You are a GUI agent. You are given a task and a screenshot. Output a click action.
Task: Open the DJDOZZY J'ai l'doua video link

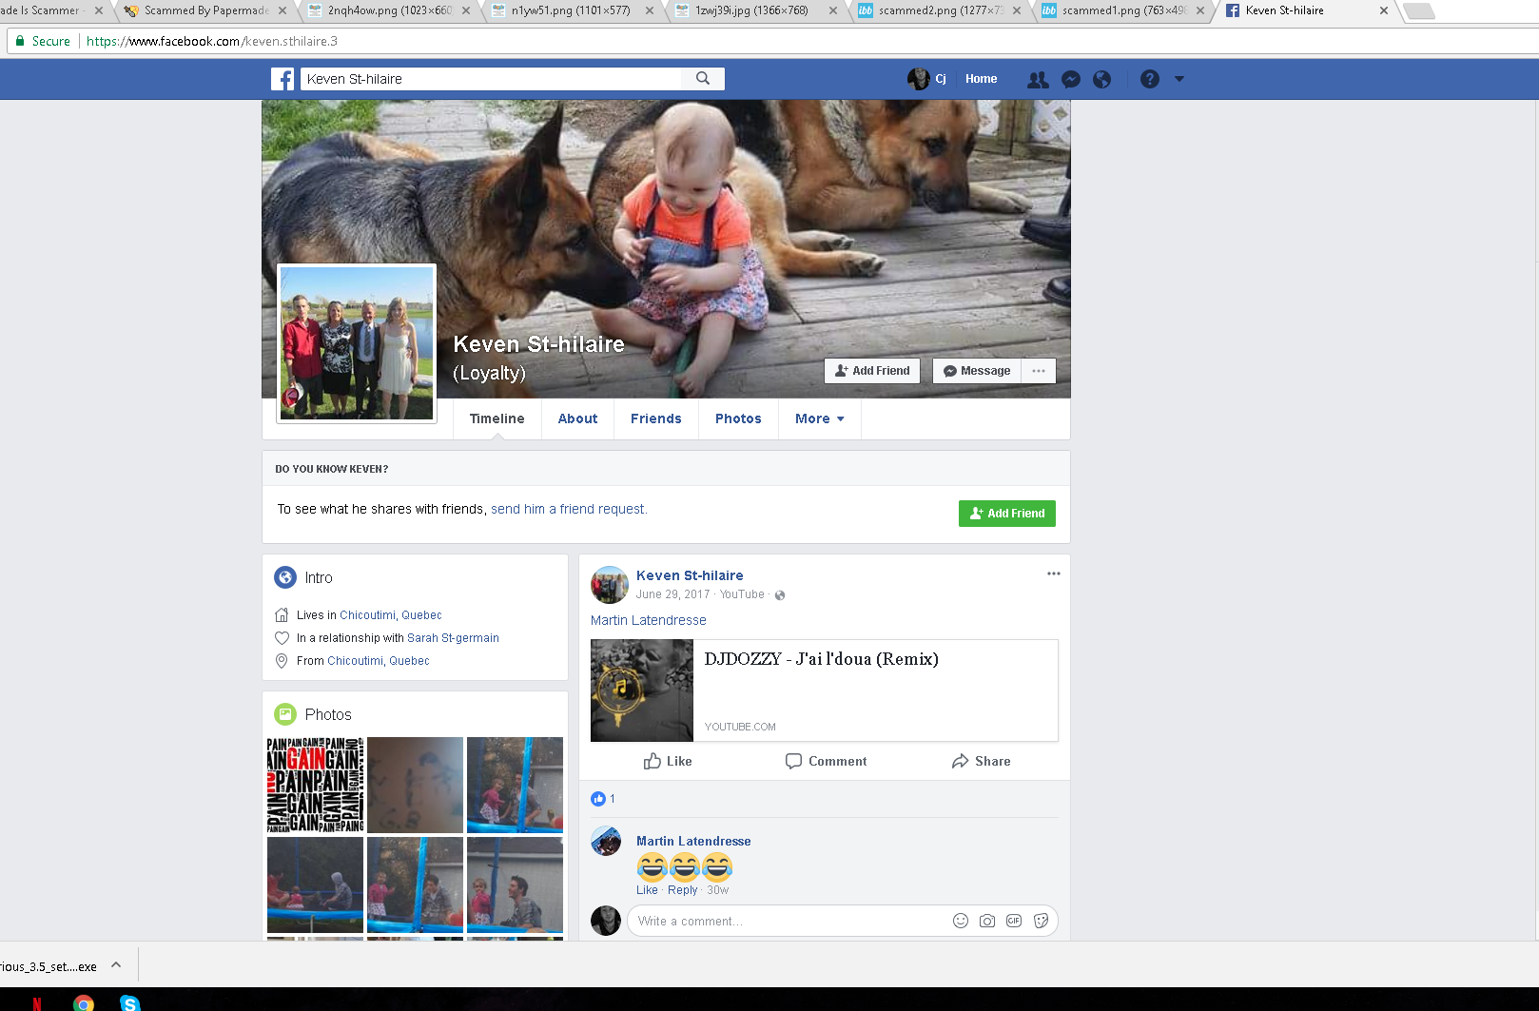click(822, 659)
